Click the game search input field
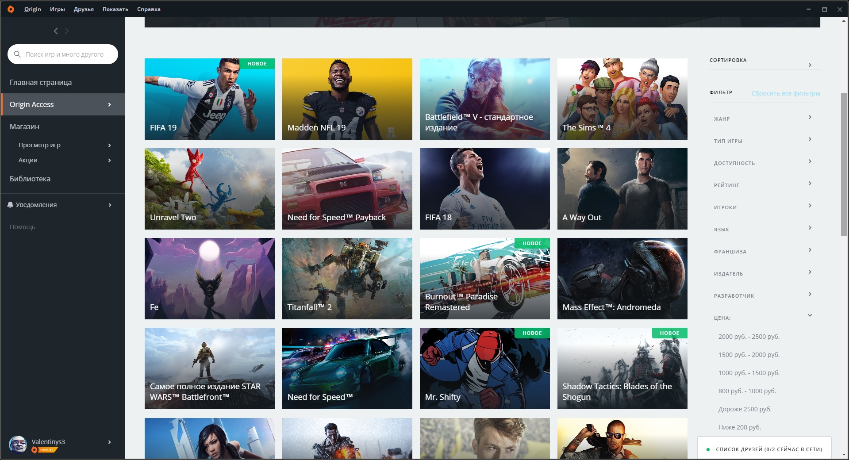The image size is (849, 460). tap(63, 54)
